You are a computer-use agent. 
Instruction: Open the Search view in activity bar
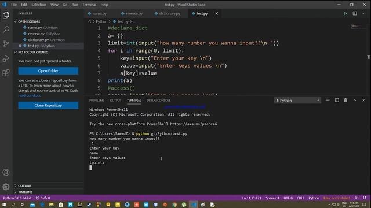[6, 29]
